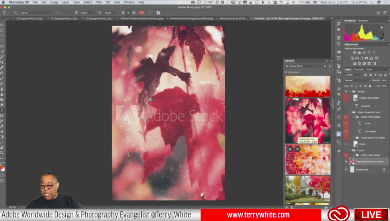390x221 pixels.
Task: Click the cart icon on the Libraries thumbnail
Action: 290,149
